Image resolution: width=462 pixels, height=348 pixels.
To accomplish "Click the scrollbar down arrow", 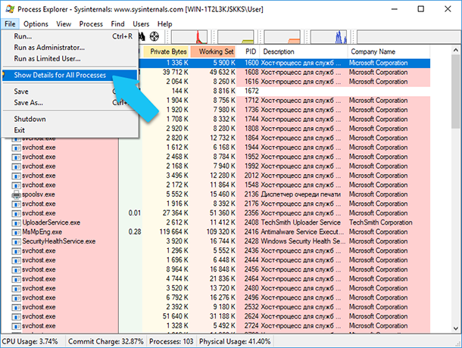I will [x=455, y=328].
